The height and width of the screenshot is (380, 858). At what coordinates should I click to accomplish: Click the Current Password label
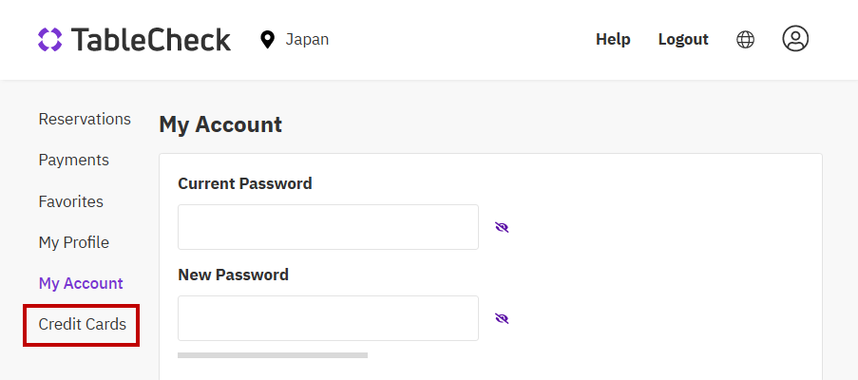click(x=244, y=183)
